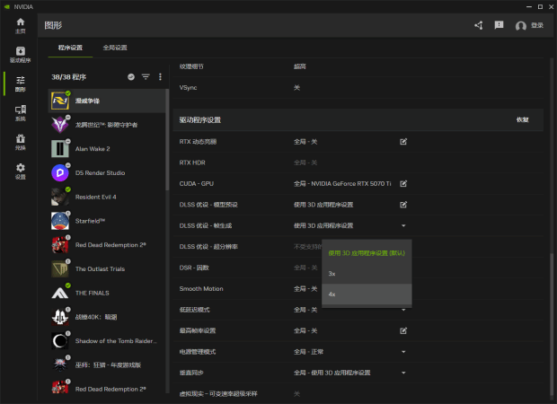The image size is (557, 404).
Task: Switch to the 程序设置 tab
Action: (x=70, y=48)
